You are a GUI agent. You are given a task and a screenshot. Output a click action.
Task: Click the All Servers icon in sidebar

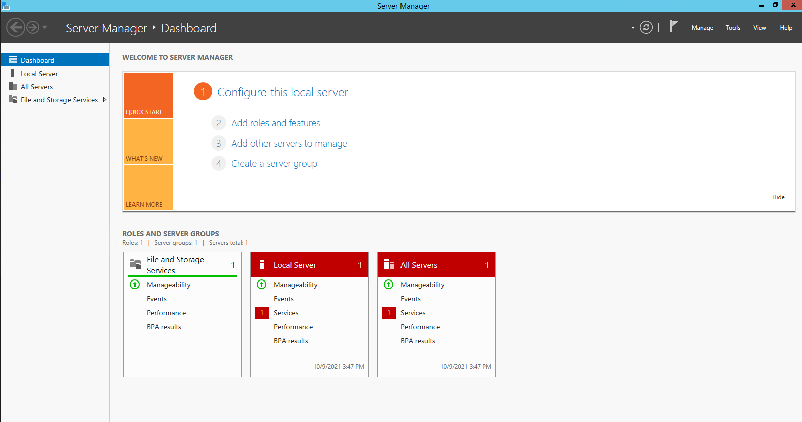(x=13, y=87)
